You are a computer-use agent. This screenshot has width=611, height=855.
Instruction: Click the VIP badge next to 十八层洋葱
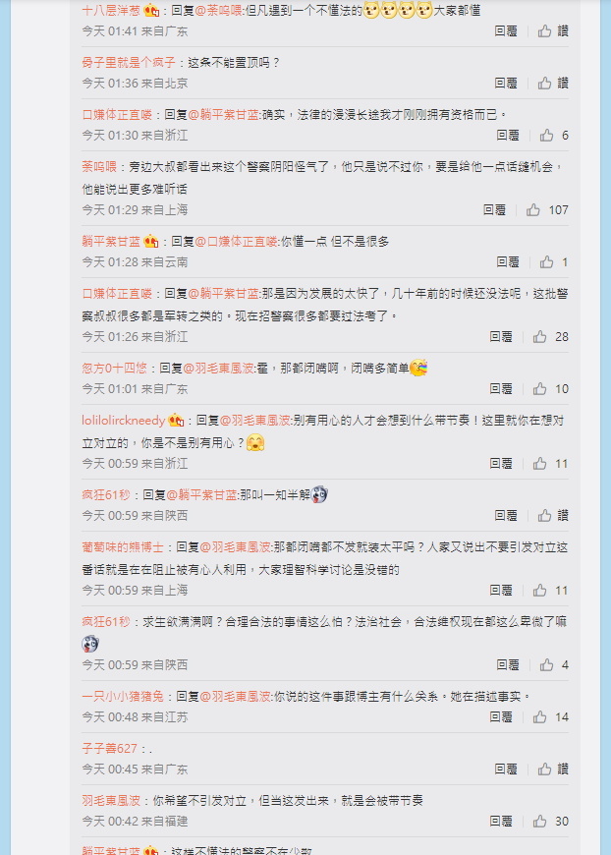point(151,11)
